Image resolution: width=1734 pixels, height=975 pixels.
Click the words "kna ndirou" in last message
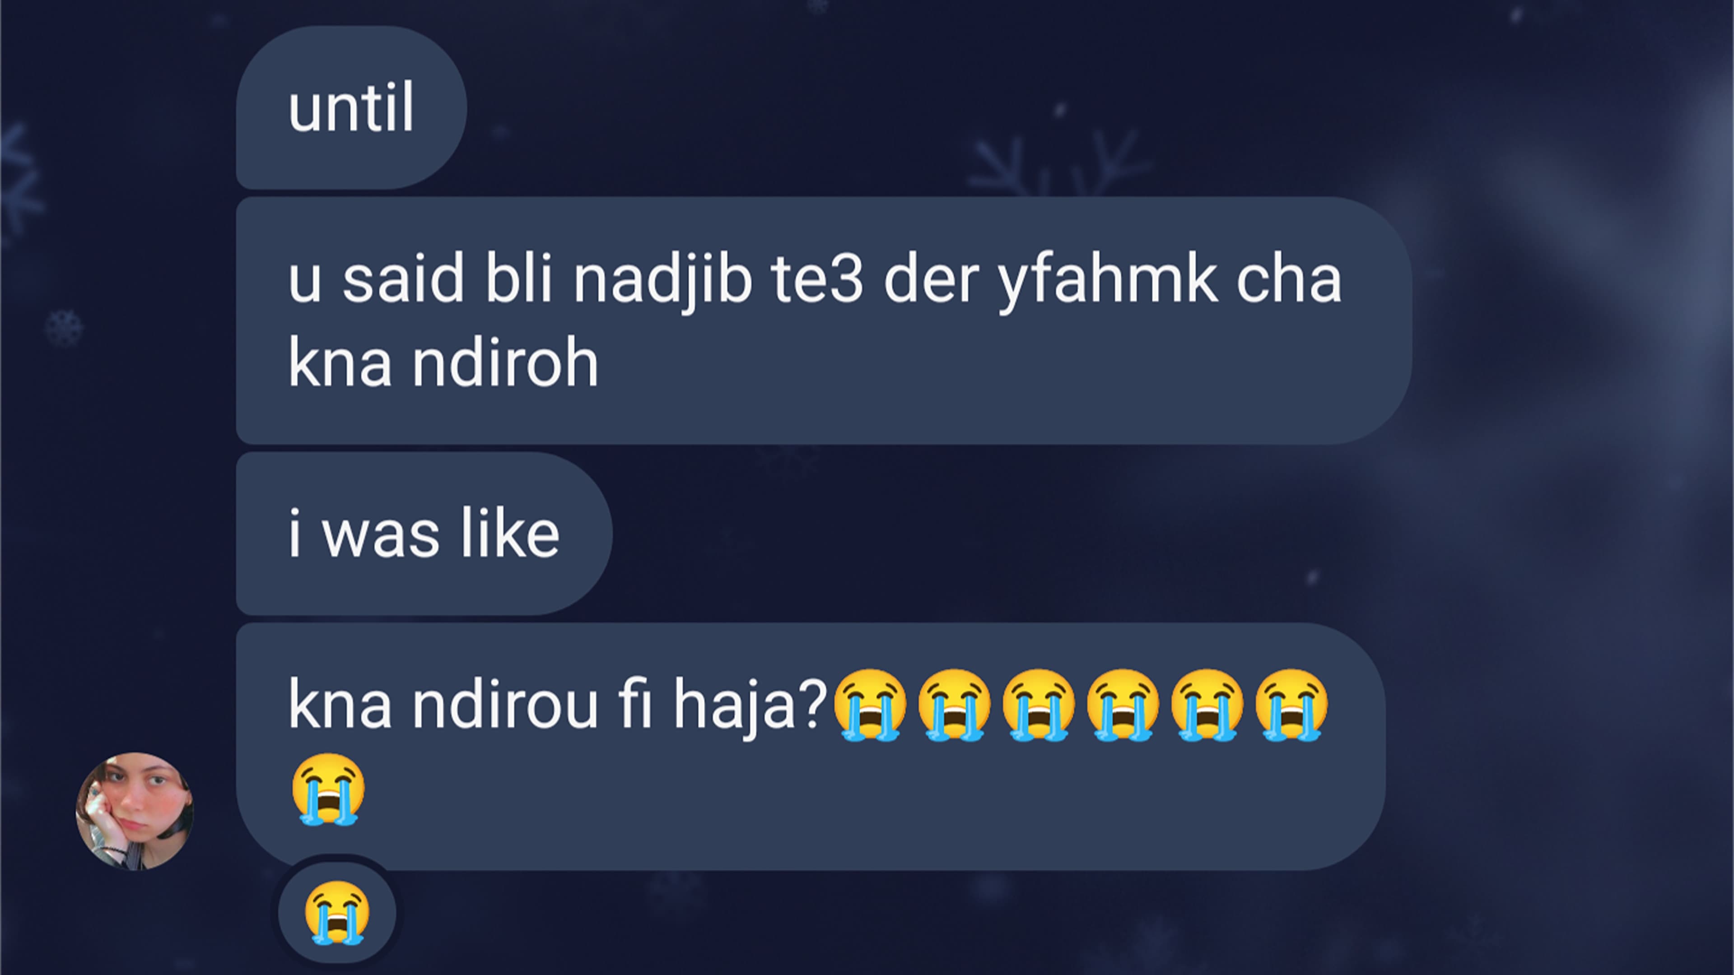click(443, 705)
